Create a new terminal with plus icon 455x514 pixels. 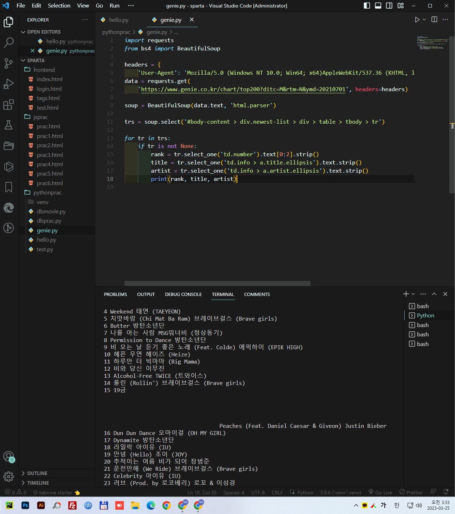click(406, 294)
